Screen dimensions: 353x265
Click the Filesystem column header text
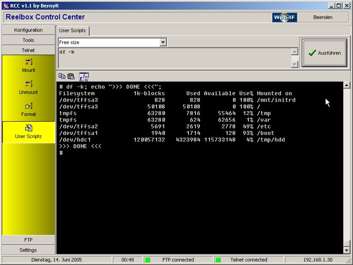tap(77, 93)
